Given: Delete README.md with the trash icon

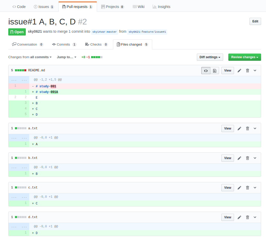Looking at the screenshot, I should [247, 71].
